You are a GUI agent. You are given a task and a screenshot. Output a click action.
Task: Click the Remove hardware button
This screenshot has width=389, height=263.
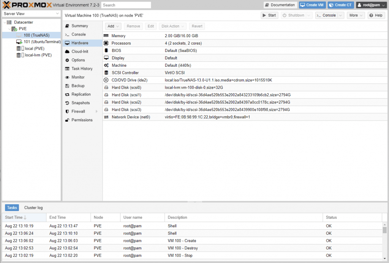point(133,26)
